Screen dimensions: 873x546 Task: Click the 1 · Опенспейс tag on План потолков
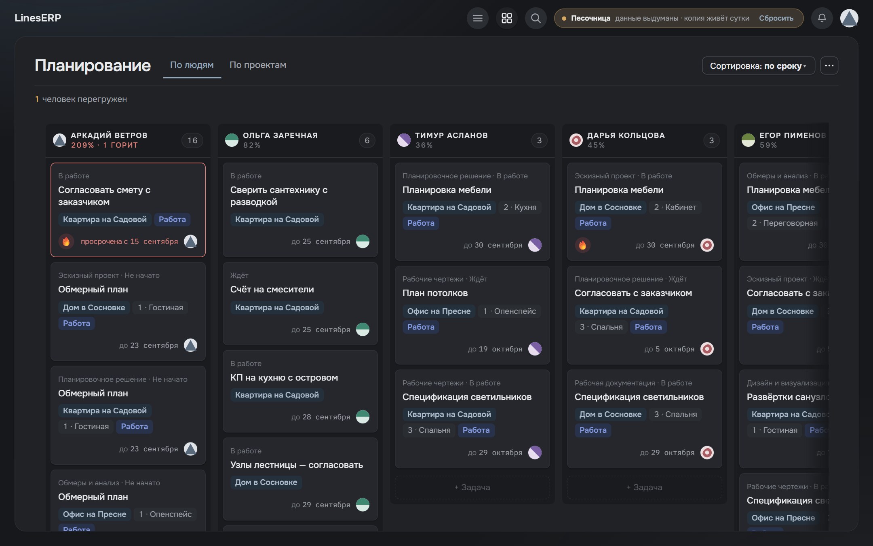click(510, 311)
